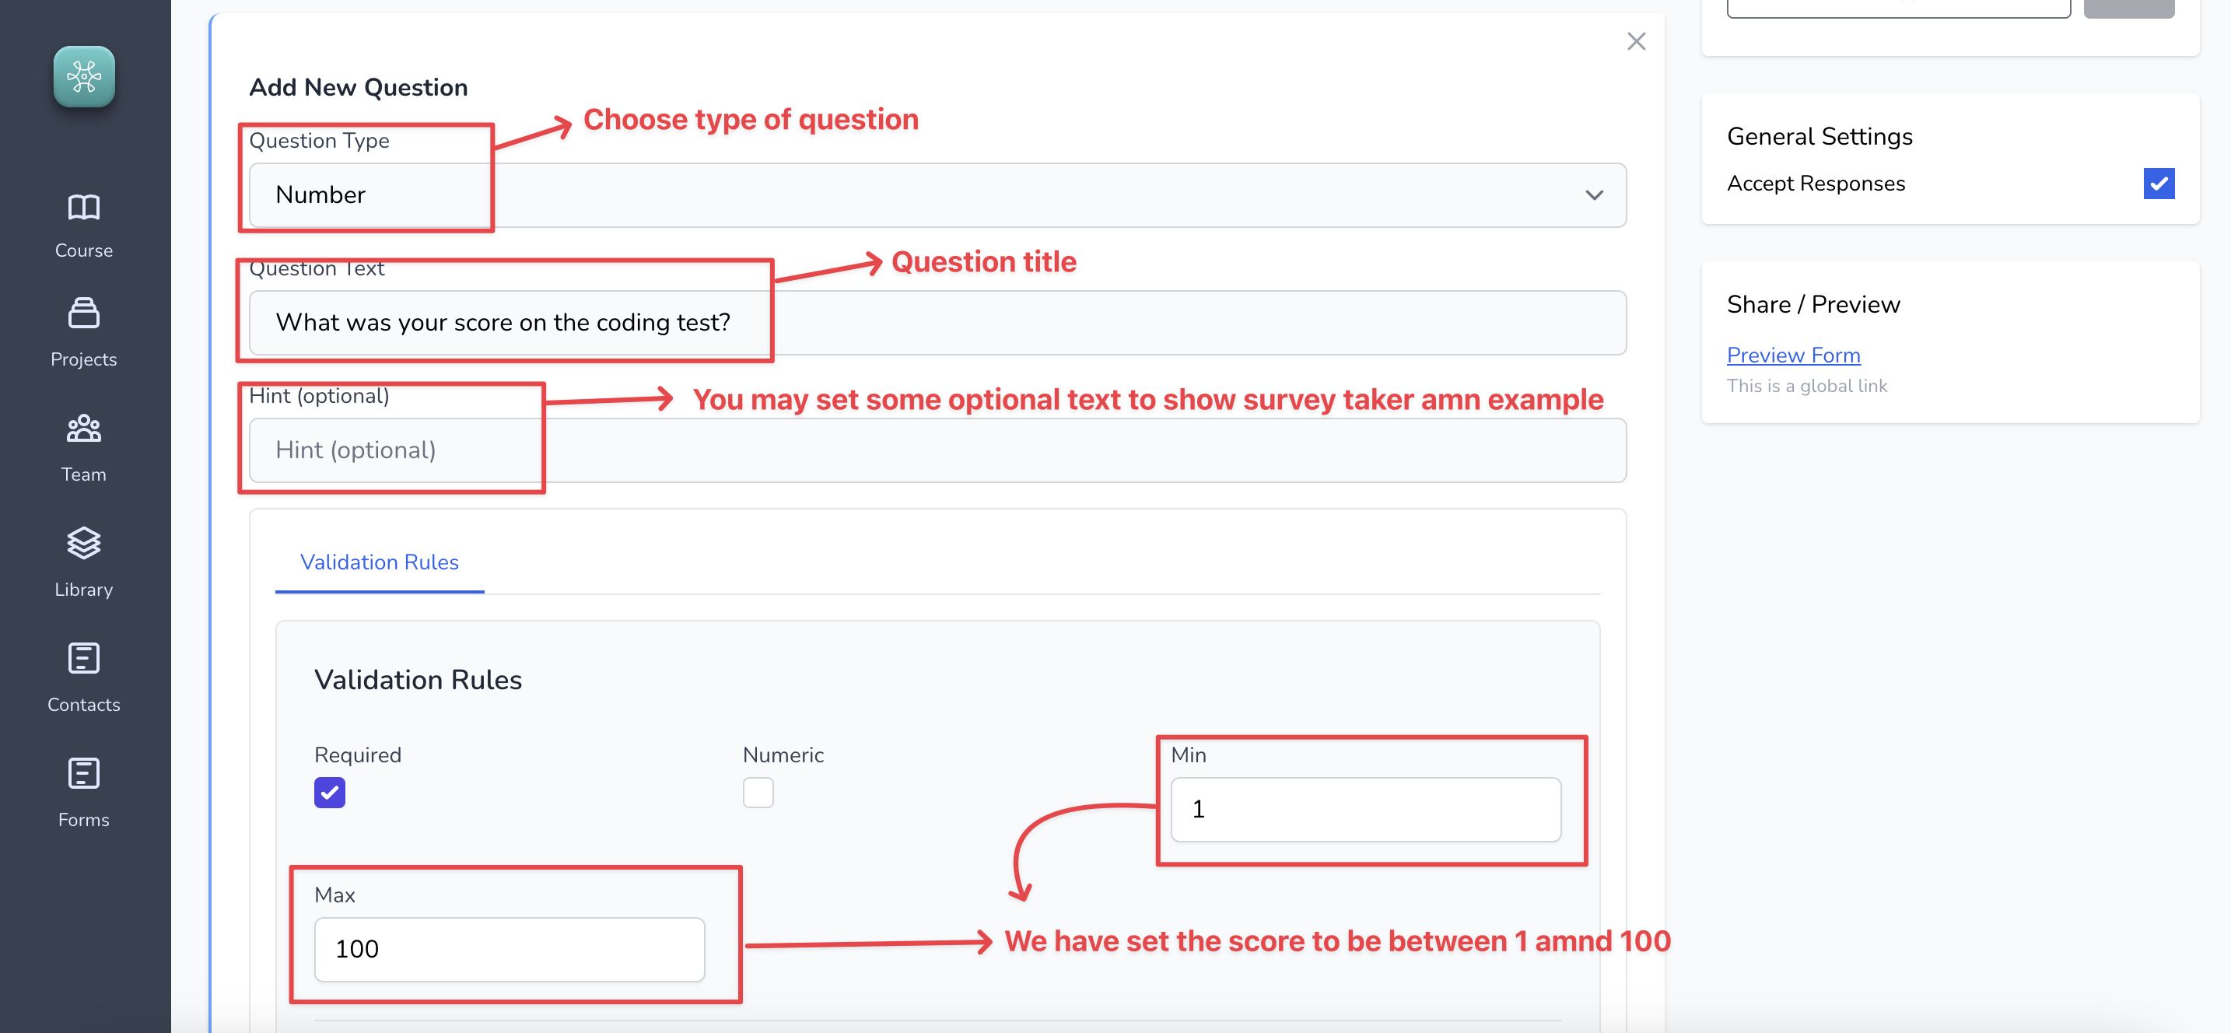Close the Add New Question panel
This screenshot has width=2231, height=1033.
coord(1636,40)
